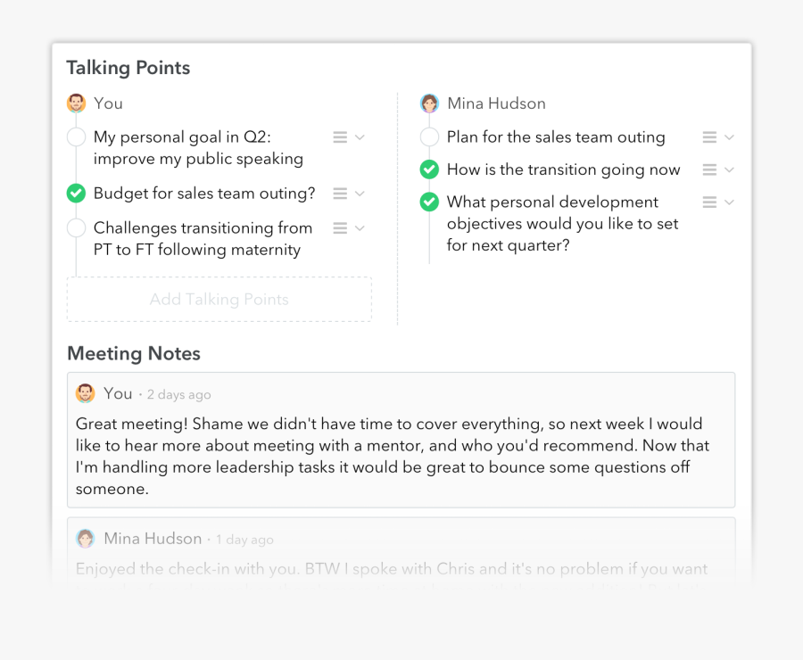Click the drag handle beside 'How is the transition going now'
Screen dimensions: 803x660
coord(709,169)
